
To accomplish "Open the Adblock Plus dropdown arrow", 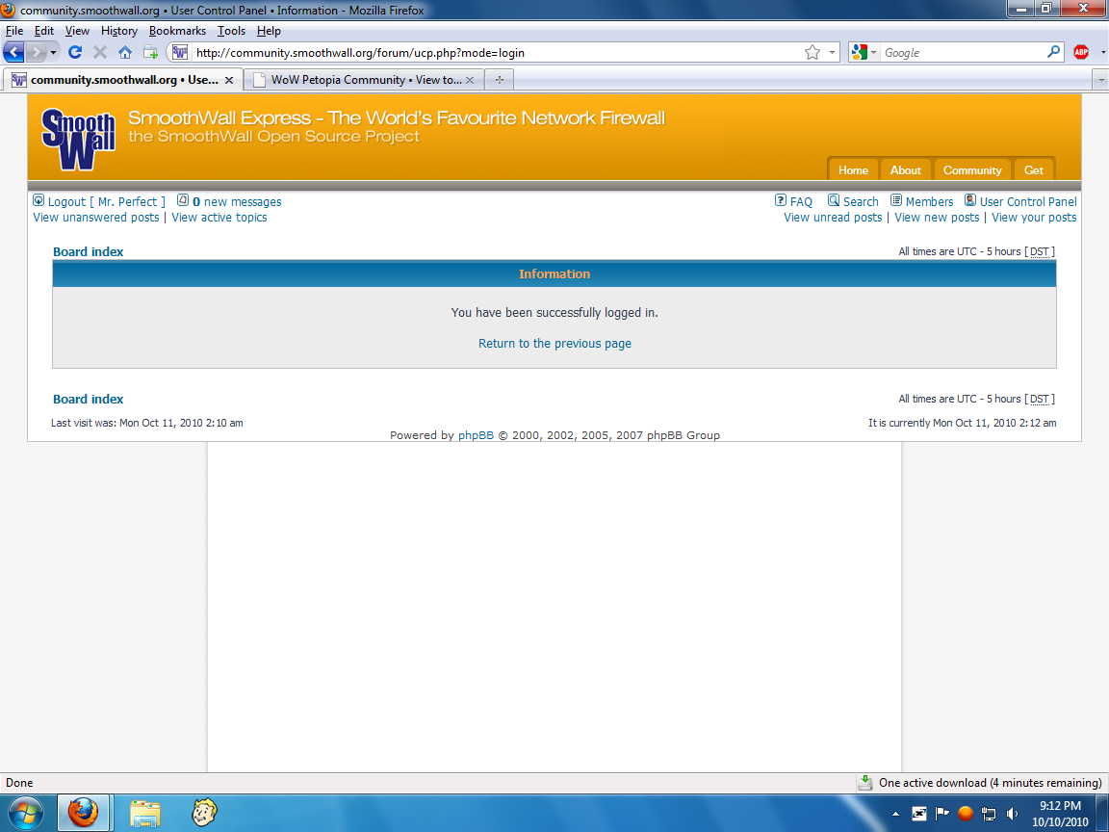I will click(x=1102, y=52).
